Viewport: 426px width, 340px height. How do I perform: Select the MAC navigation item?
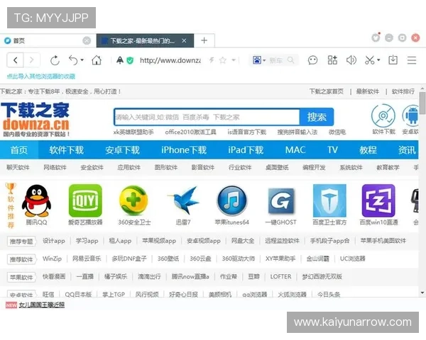pos(295,150)
